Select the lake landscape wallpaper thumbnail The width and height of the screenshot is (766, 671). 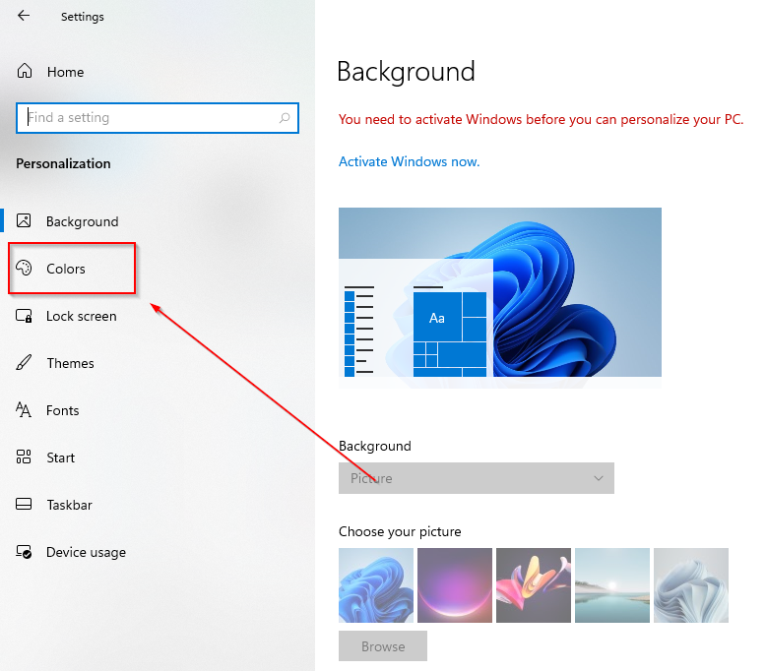click(612, 585)
